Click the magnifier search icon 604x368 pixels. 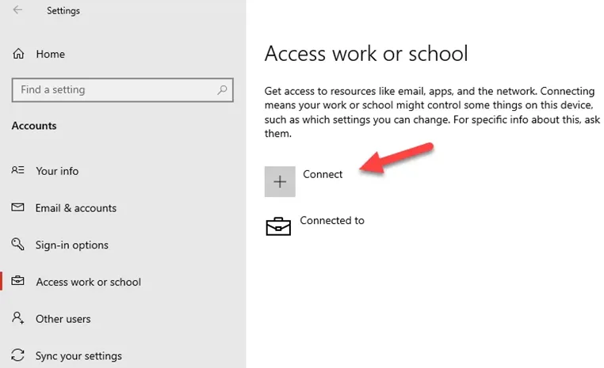(x=222, y=90)
